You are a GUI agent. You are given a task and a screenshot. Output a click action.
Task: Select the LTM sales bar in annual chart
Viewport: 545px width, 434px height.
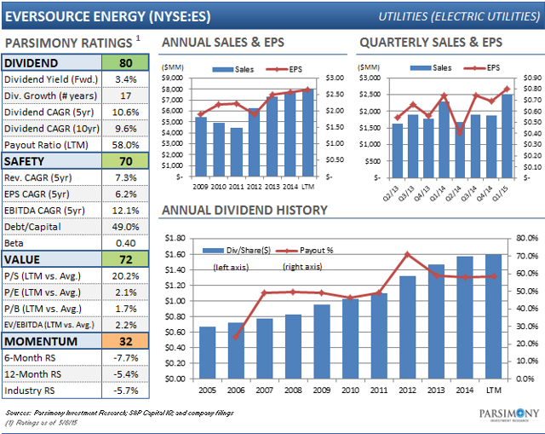pyautogui.click(x=308, y=133)
